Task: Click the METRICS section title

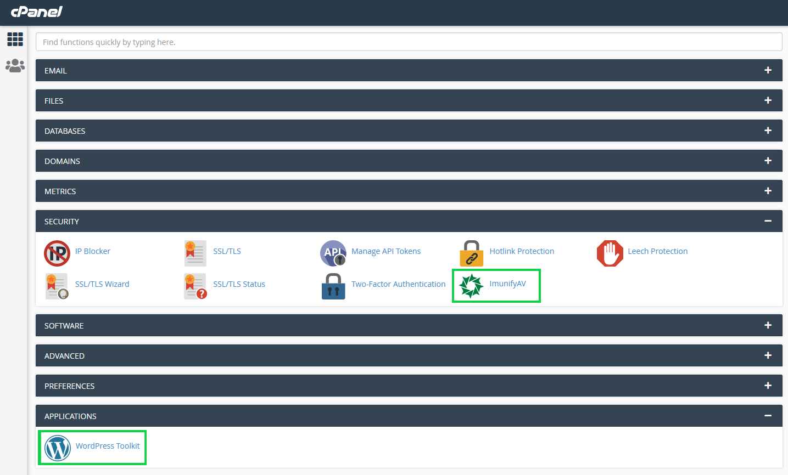Action: (x=60, y=191)
